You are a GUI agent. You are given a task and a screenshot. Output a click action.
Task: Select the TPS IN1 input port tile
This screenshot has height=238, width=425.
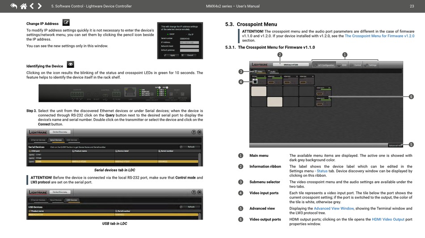pyautogui.click(x=259, y=80)
